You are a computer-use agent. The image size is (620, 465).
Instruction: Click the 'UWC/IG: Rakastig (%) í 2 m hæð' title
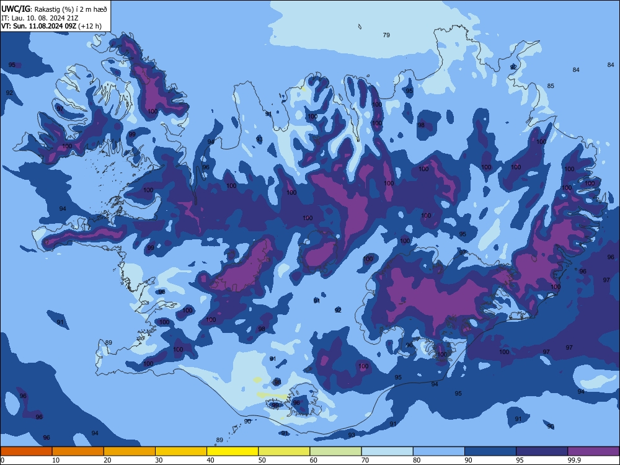click(54, 9)
